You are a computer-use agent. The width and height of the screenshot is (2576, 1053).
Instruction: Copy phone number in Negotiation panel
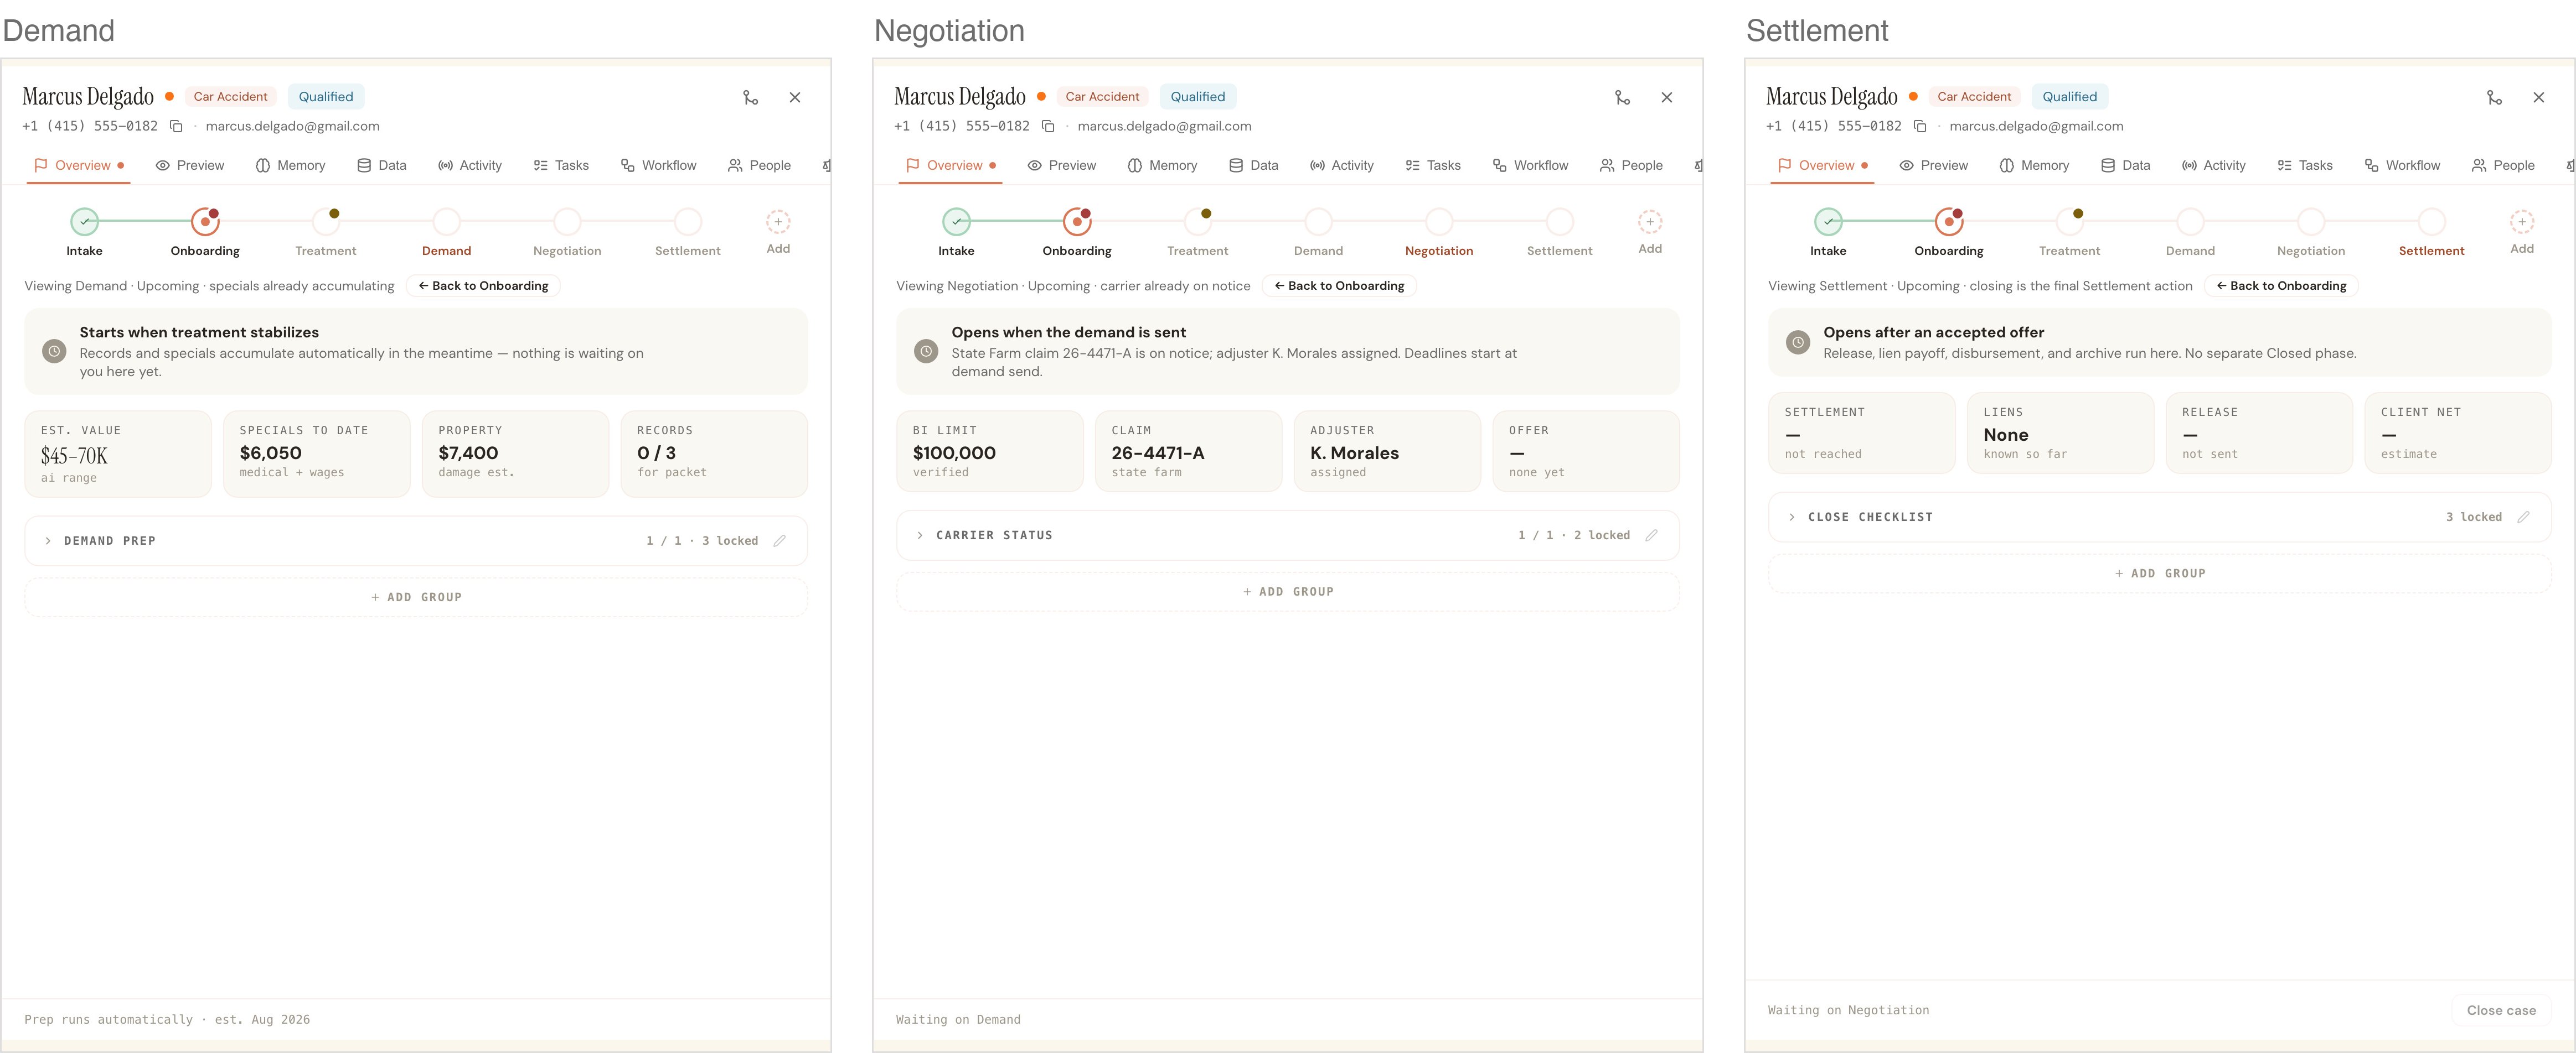(1048, 126)
